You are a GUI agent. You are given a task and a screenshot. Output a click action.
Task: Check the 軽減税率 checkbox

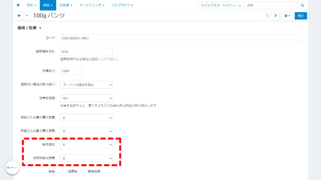click(83, 172)
